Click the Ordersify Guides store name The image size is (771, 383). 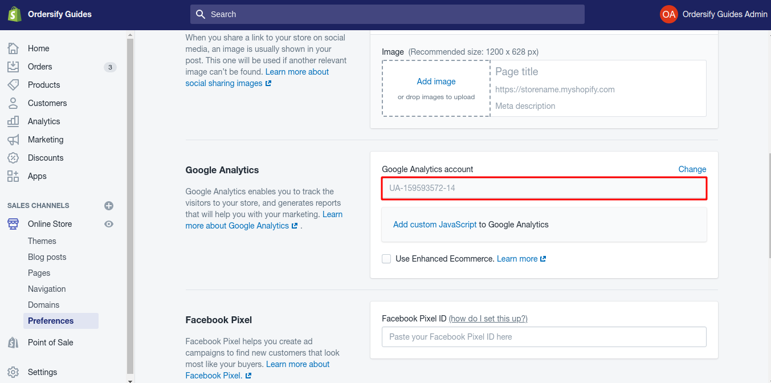[60, 14]
